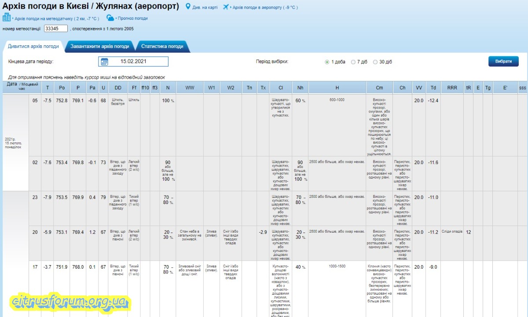This screenshot has height=317, width=528.
Task: Select the 30 діб period option
Action: tap(375, 62)
